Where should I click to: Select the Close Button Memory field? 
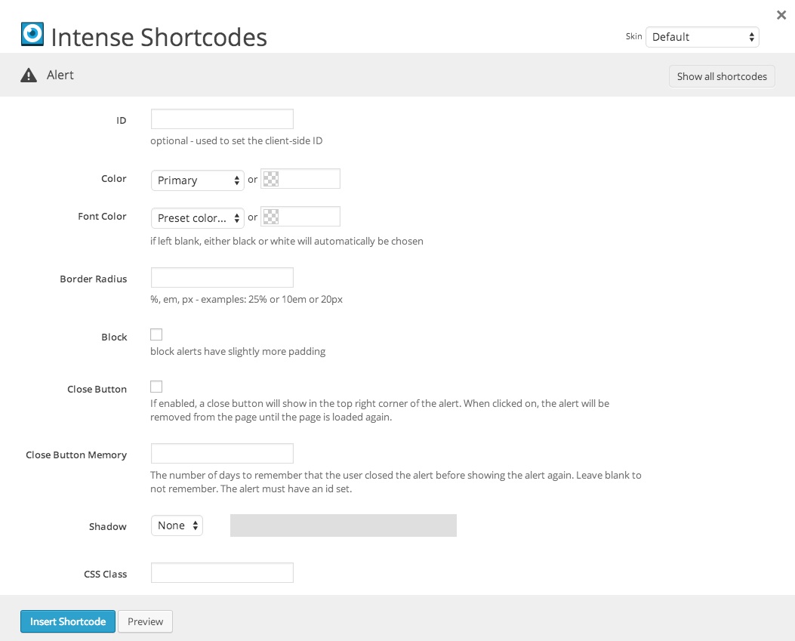point(222,454)
